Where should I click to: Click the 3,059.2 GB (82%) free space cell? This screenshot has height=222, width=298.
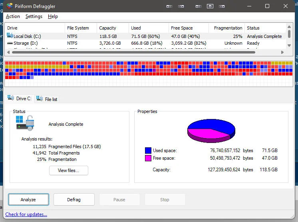coord(189,43)
